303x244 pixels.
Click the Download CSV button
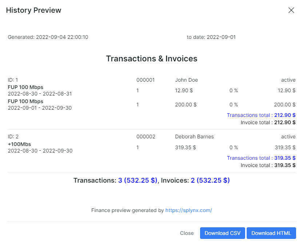point(222,233)
